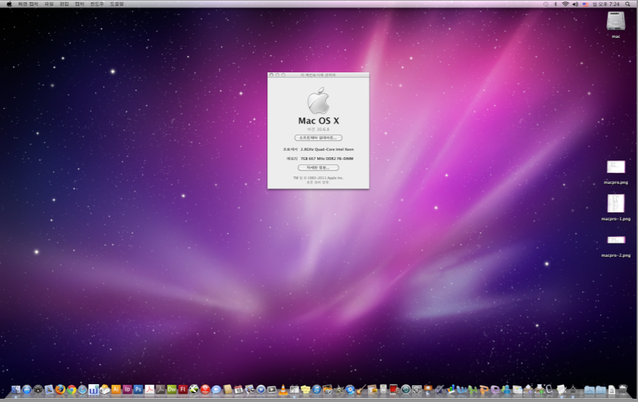Launch Firefox from the dock

tap(60, 389)
